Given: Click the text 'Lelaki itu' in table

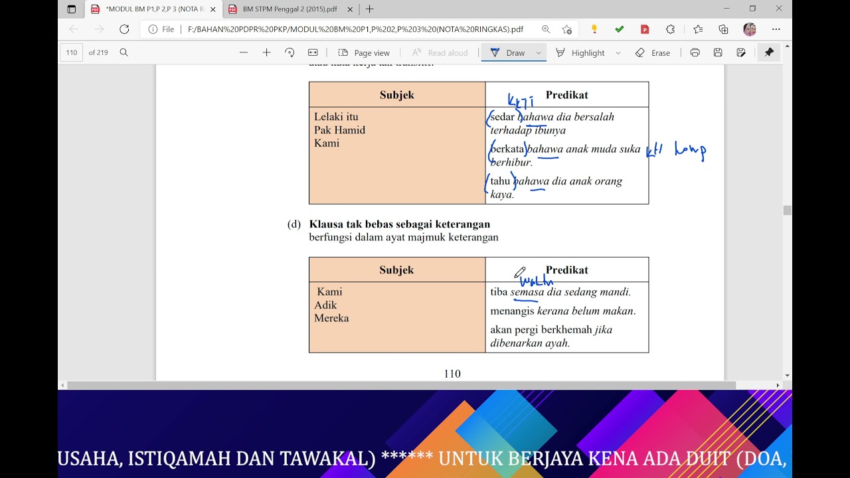Looking at the screenshot, I should 336,117.
